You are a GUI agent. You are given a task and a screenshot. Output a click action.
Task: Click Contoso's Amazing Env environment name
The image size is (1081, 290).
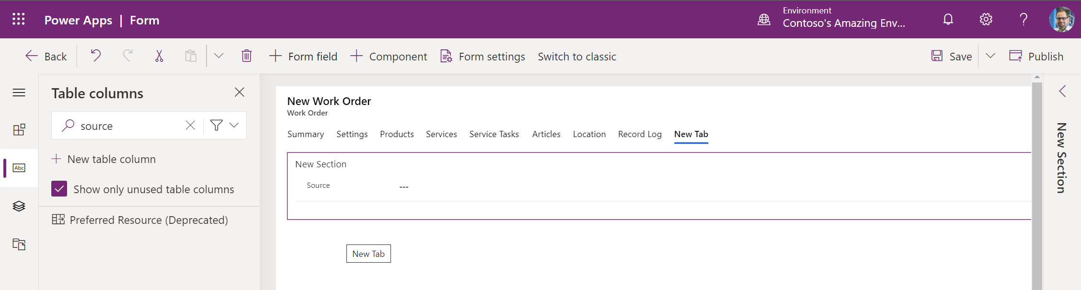(844, 23)
